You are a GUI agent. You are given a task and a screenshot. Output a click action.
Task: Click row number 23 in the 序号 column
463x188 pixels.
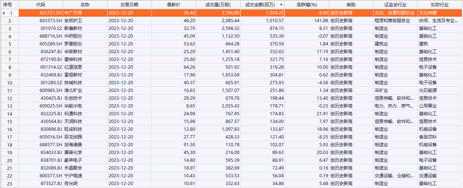pyautogui.click(x=10, y=184)
